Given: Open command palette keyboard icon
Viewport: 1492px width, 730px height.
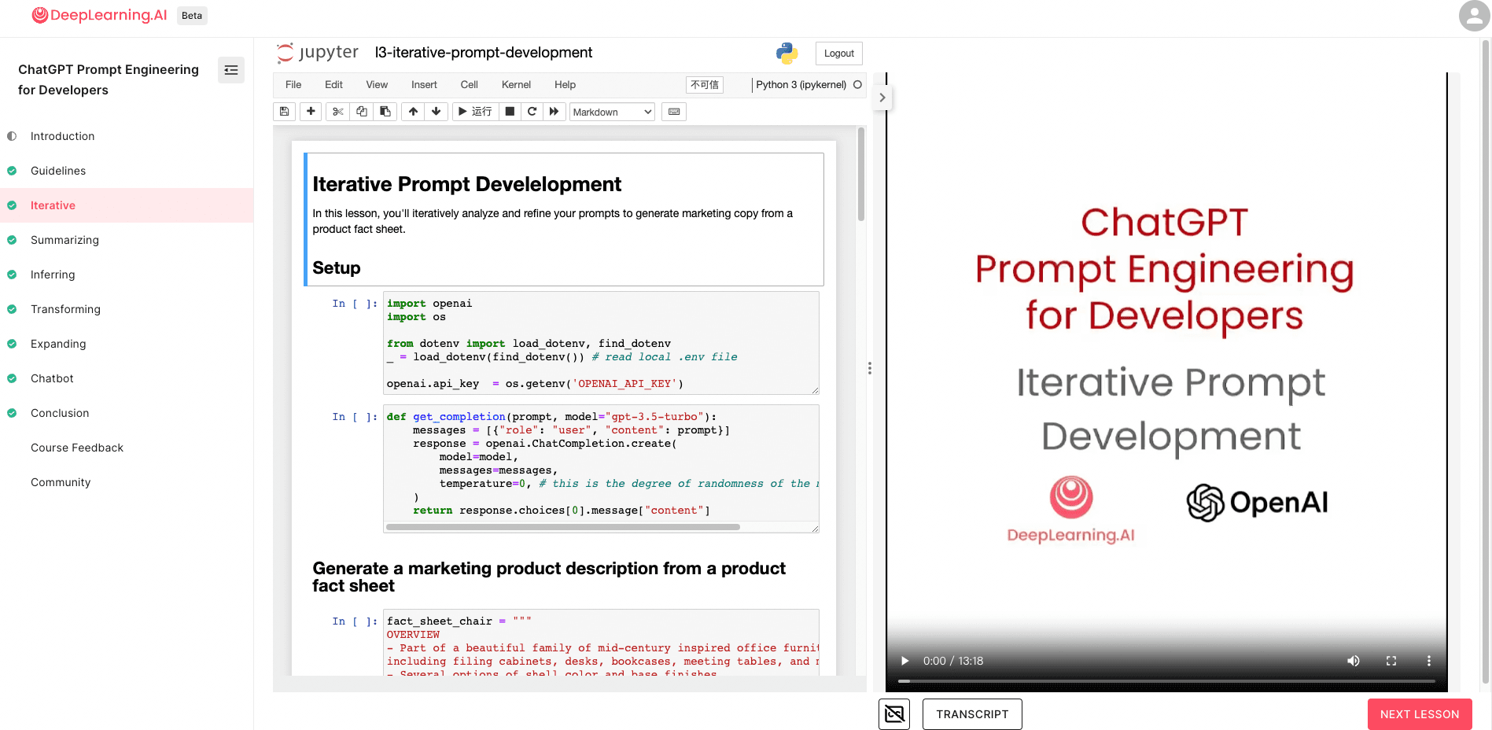Looking at the screenshot, I should point(674,112).
